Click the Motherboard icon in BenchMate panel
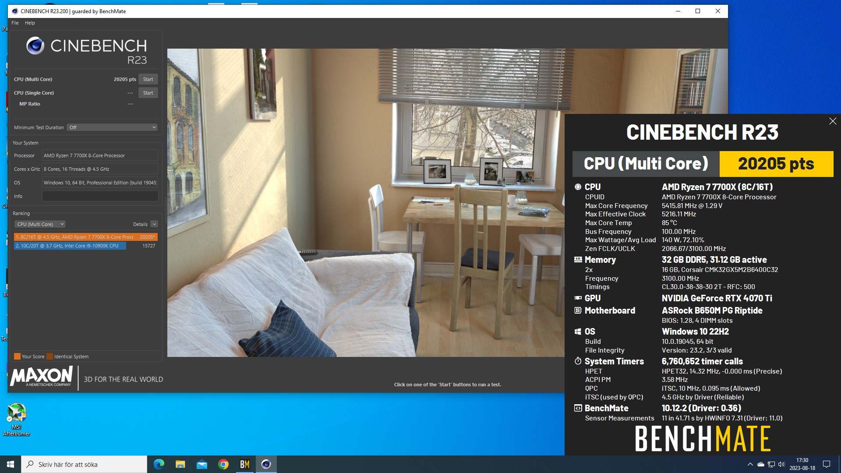This screenshot has height=473, width=841. (578, 311)
